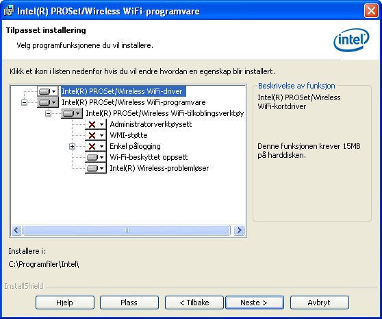The width and height of the screenshot is (382, 319).
Task: Expand the Enkel pålogging tree node
Action: tap(72, 146)
